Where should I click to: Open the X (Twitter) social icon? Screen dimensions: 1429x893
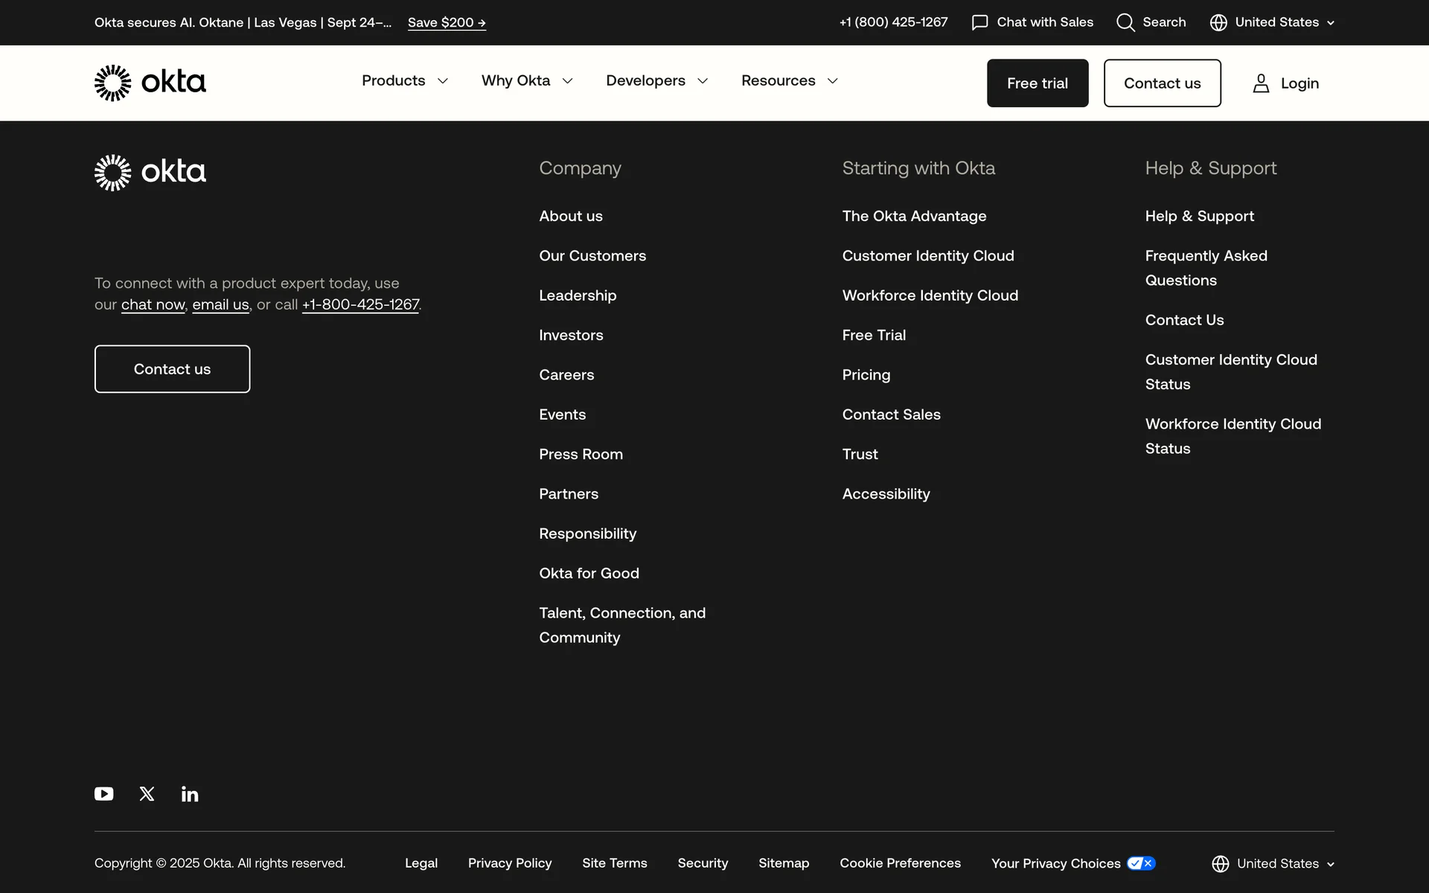(147, 794)
